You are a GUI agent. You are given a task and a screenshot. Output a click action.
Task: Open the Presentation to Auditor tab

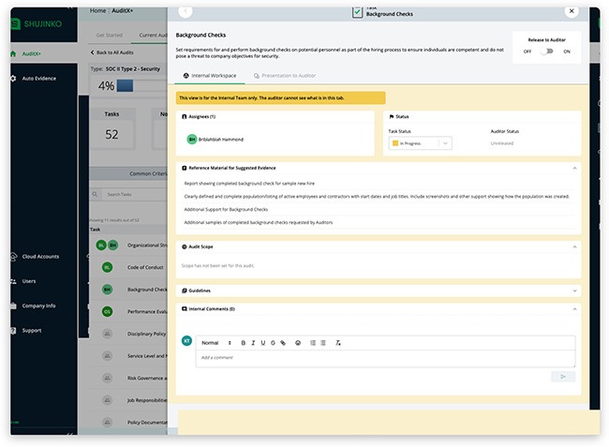(x=286, y=74)
